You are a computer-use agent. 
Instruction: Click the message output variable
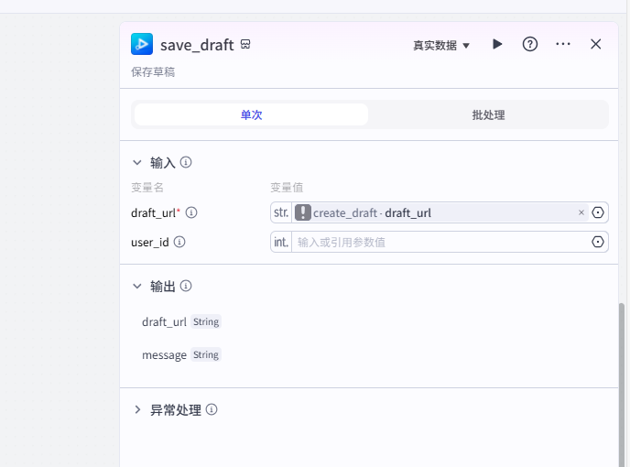pyautogui.click(x=164, y=355)
